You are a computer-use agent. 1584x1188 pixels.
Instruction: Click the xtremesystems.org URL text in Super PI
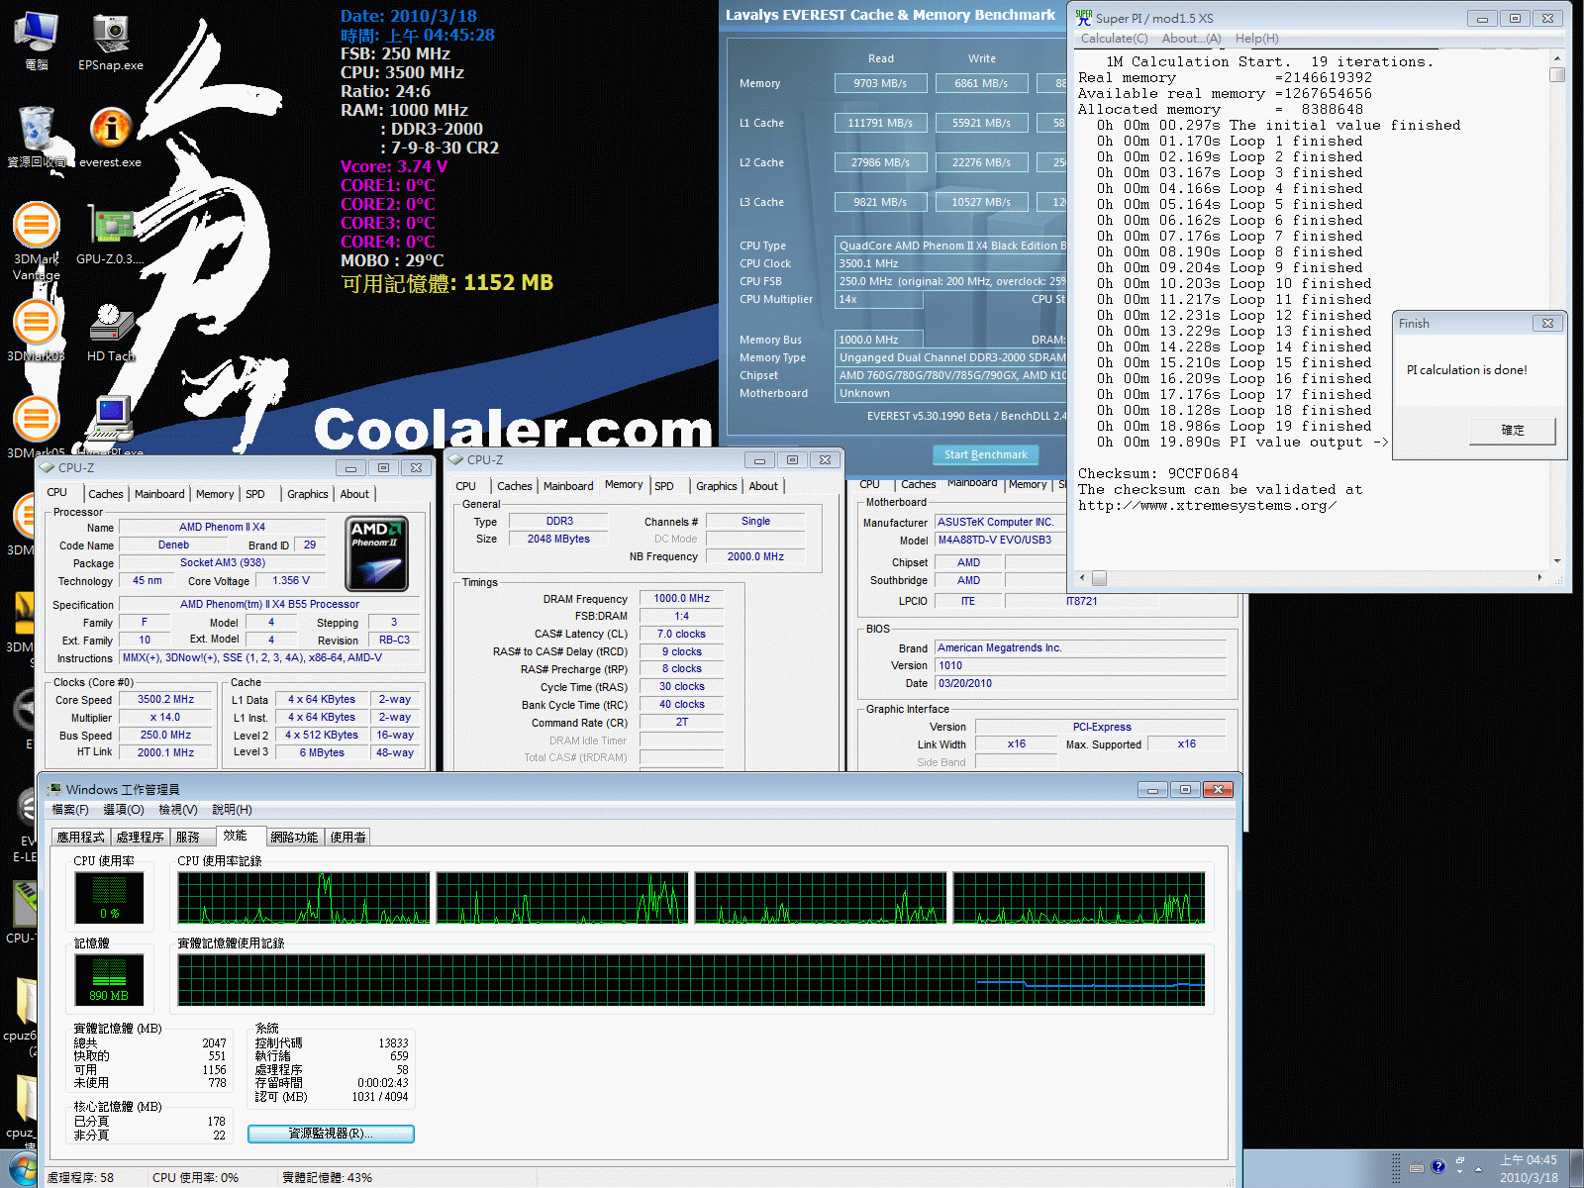1207,506
